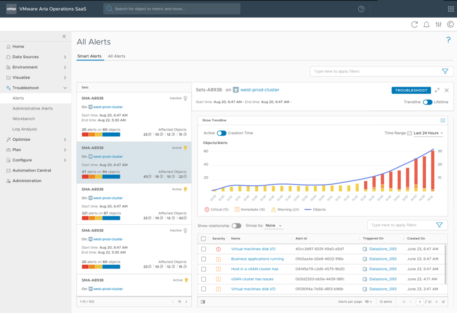Collapse the left navigation sidebar
The height and width of the screenshot is (313, 457).
pyautogui.click(x=64, y=37)
